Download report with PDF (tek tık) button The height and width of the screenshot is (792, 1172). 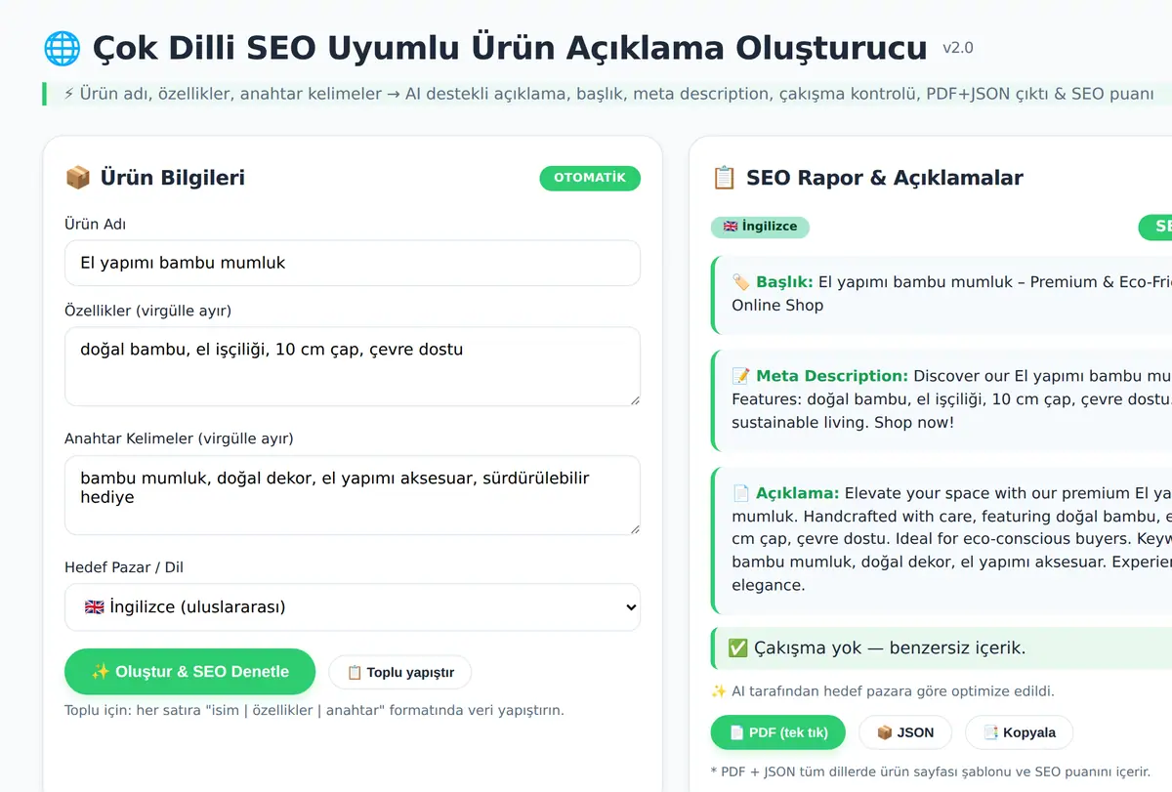[778, 732]
